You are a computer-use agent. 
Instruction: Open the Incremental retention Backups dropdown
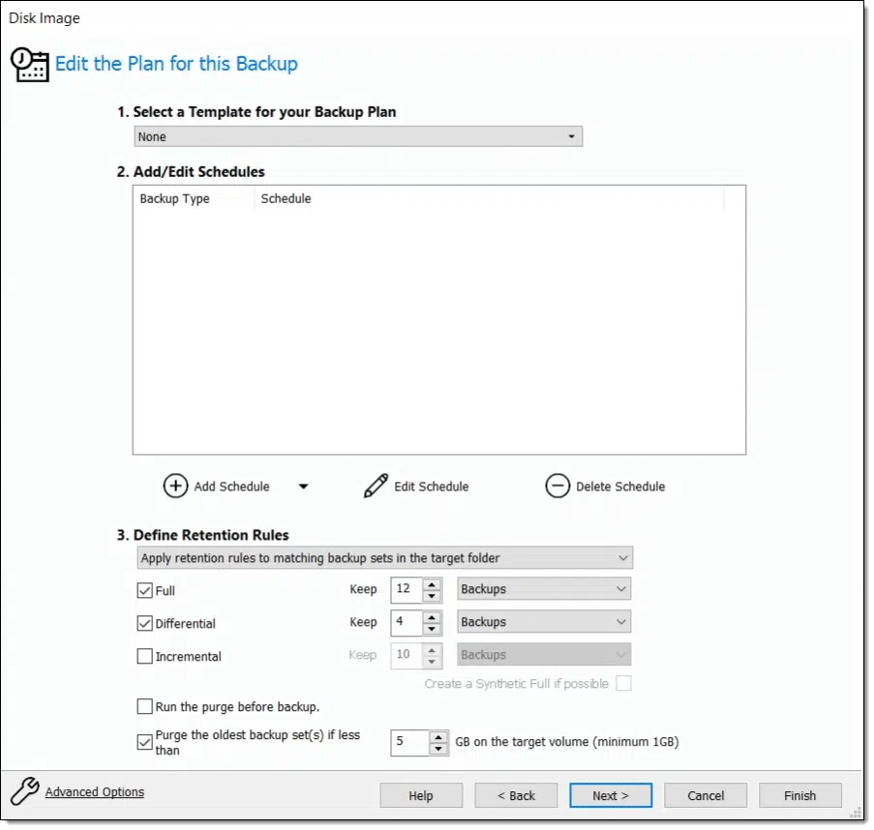pyautogui.click(x=543, y=655)
